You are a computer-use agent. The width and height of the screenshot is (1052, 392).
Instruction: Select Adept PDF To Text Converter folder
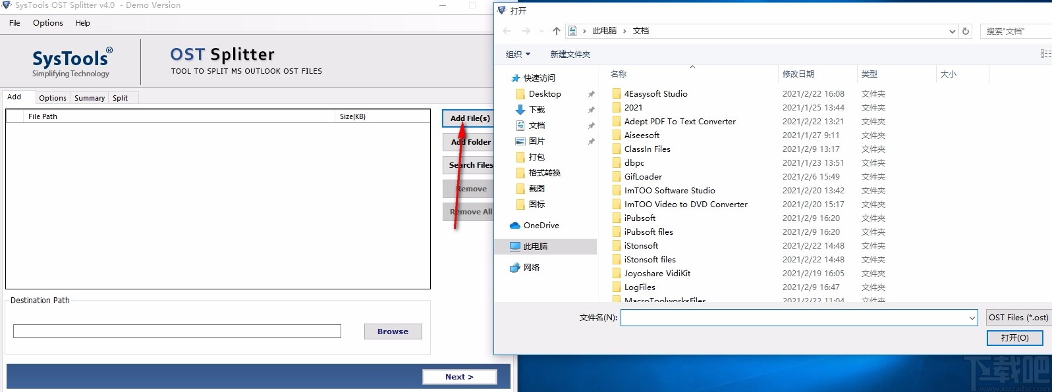click(680, 122)
